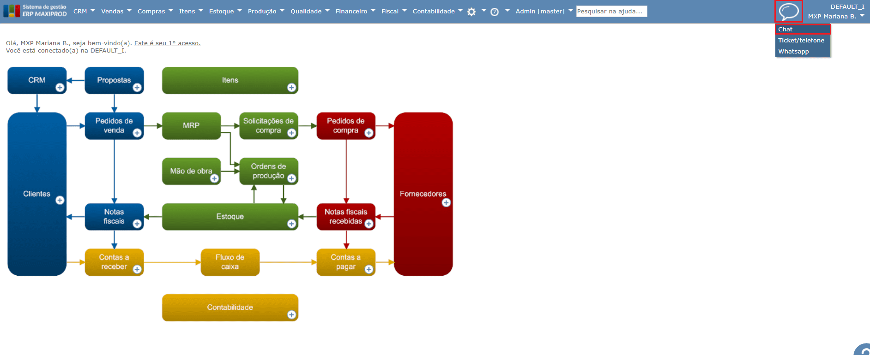Open the Estoque flowchart box

pyautogui.click(x=230, y=217)
